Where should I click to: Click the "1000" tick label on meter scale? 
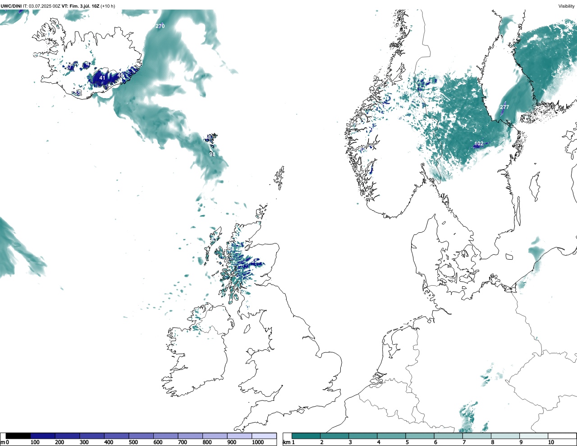click(x=258, y=442)
